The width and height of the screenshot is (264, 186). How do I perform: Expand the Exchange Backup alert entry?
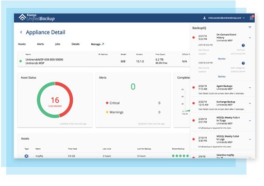(x=250, y=103)
